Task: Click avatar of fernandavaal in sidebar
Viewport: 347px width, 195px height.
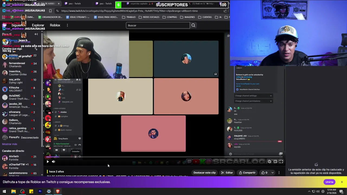Action: (x=5, y=65)
